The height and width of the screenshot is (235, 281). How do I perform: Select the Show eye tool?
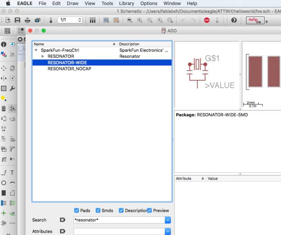pos(12,44)
